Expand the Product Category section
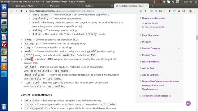 click(179, 48)
